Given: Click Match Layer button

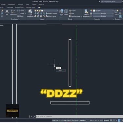Looking at the screenshot, I should coord(51,16).
